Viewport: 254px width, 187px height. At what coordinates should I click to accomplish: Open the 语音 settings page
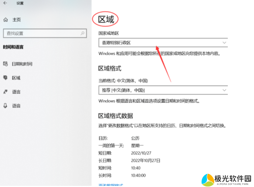tap(16, 106)
